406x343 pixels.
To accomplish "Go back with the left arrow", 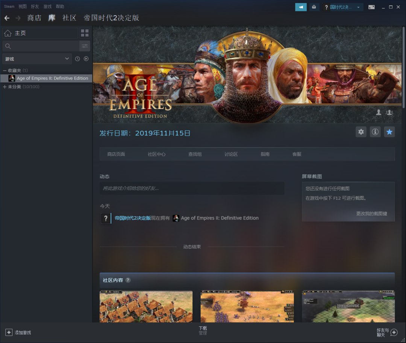I will 7,18.
